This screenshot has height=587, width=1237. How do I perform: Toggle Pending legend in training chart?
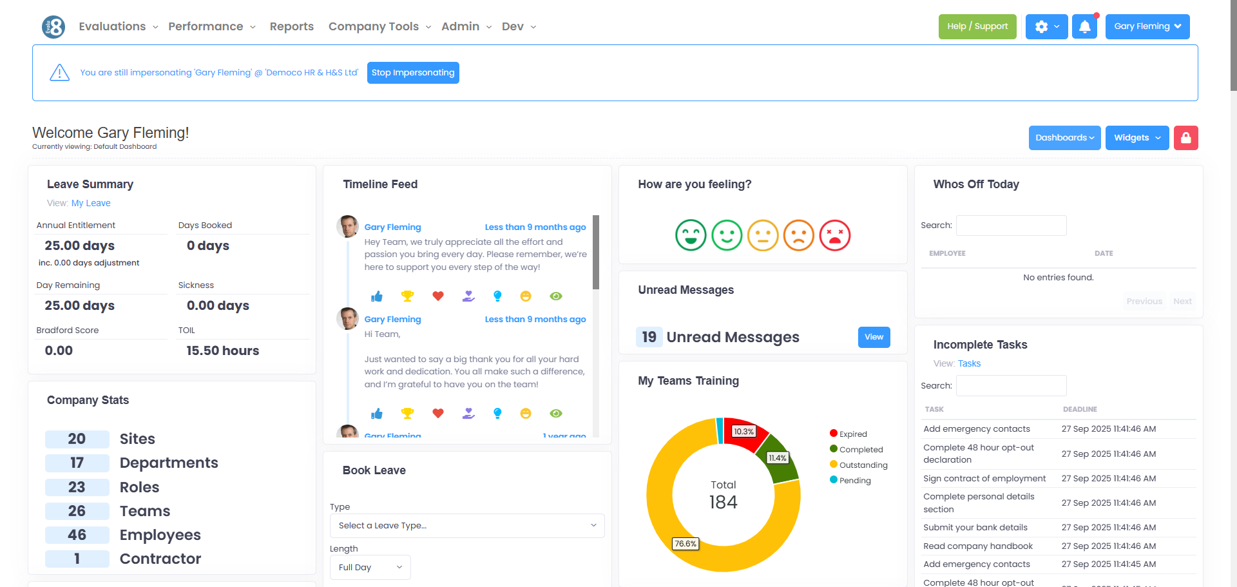[x=850, y=481]
